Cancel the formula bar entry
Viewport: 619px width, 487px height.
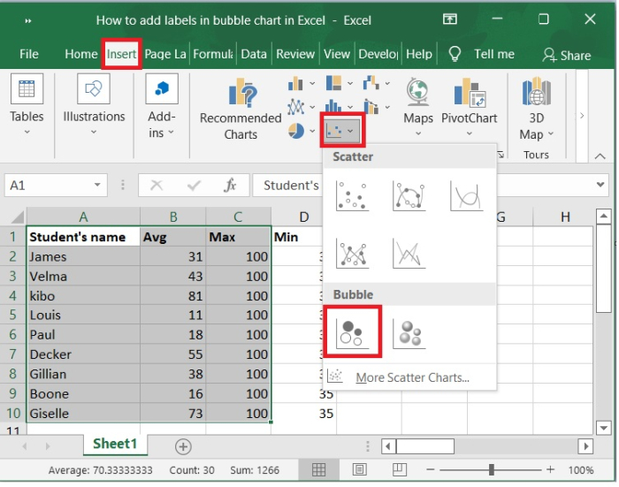pos(157,185)
